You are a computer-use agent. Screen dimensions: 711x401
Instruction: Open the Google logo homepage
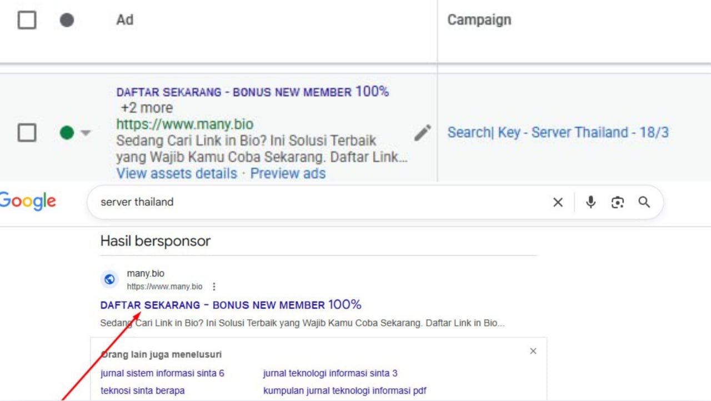(28, 201)
